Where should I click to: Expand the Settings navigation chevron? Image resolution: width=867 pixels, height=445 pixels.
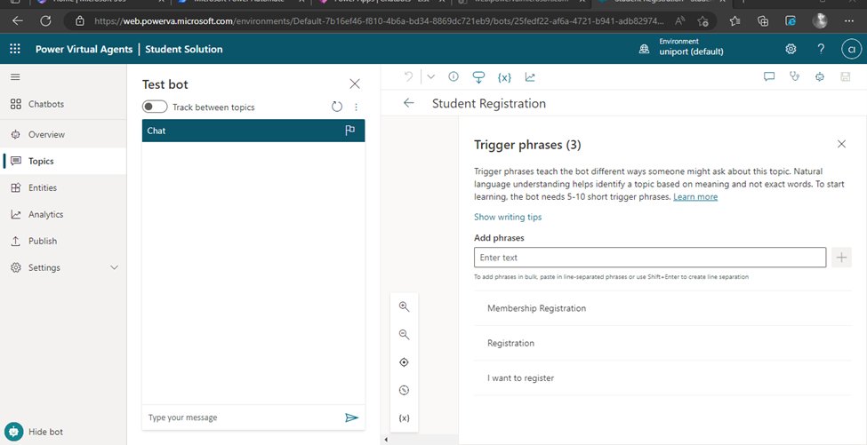(115, 267)
